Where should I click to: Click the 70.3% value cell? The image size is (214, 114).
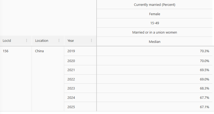pyautogui.click(x=155, y=51)
